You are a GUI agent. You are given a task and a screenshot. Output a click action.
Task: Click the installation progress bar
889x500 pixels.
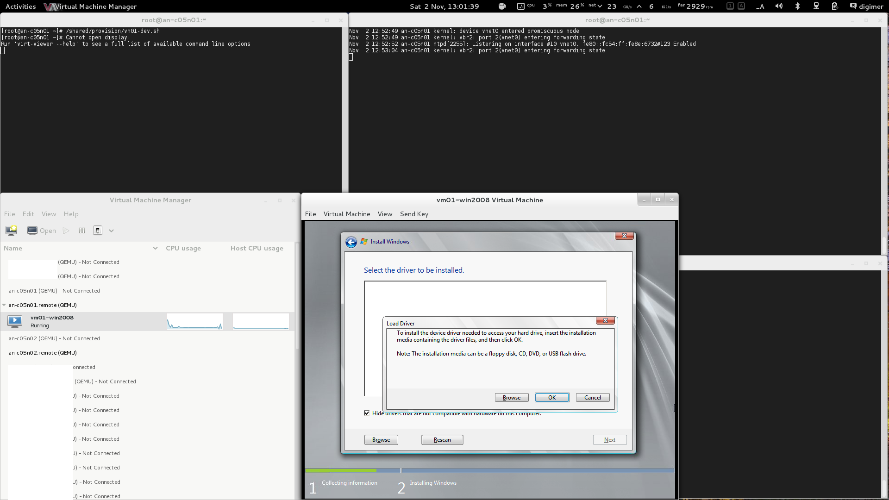(x=489, y=470)
